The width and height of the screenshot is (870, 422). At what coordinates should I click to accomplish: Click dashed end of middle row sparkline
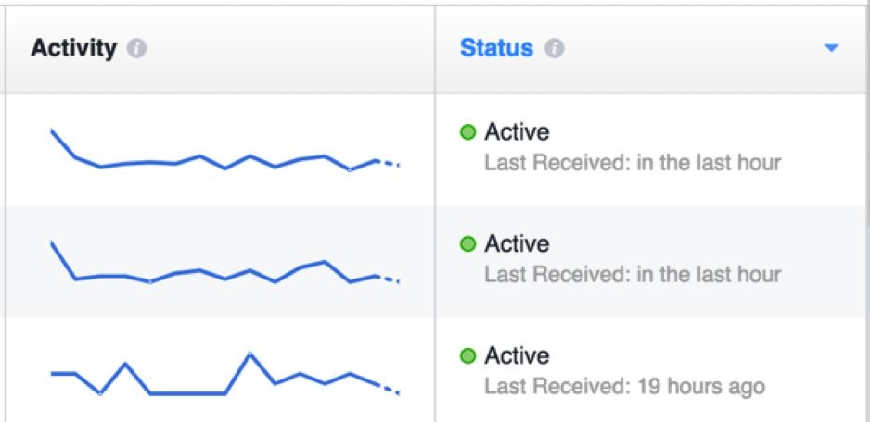[390, 278]
